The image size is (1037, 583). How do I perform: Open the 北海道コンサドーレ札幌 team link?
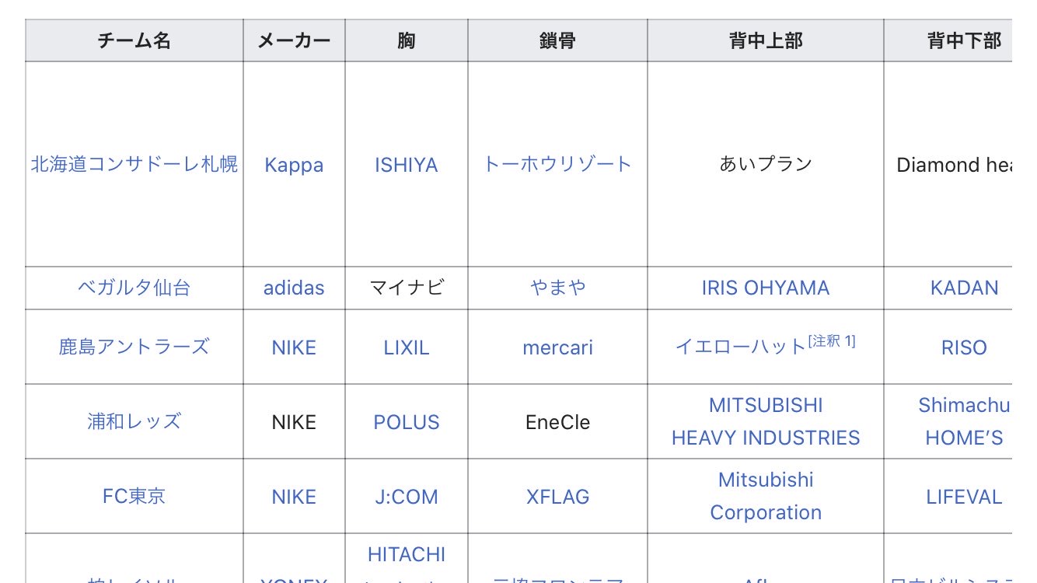click(x=134, y=165)
